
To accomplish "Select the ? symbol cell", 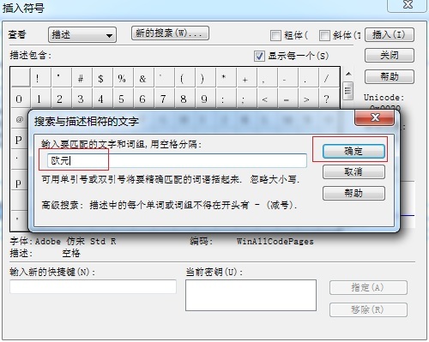I will tap(329, 98).
